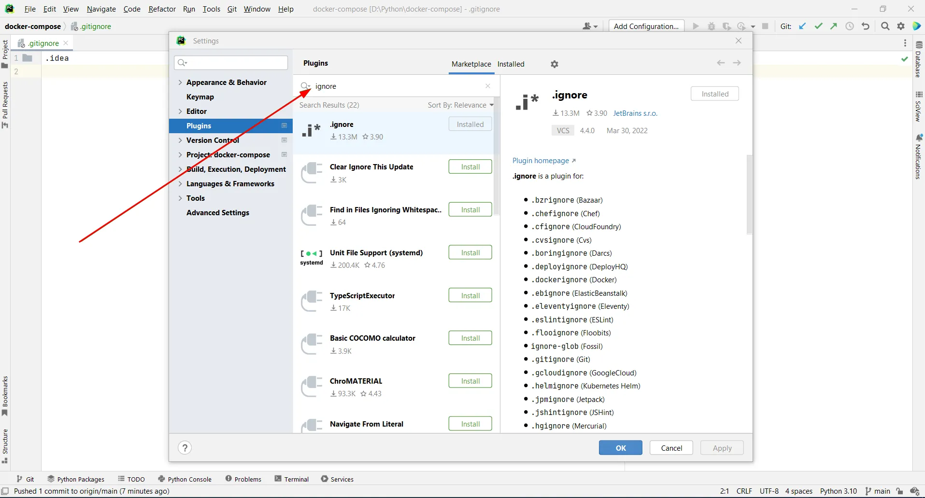Expand Project: docker-compose settings node

coord(180,155)
